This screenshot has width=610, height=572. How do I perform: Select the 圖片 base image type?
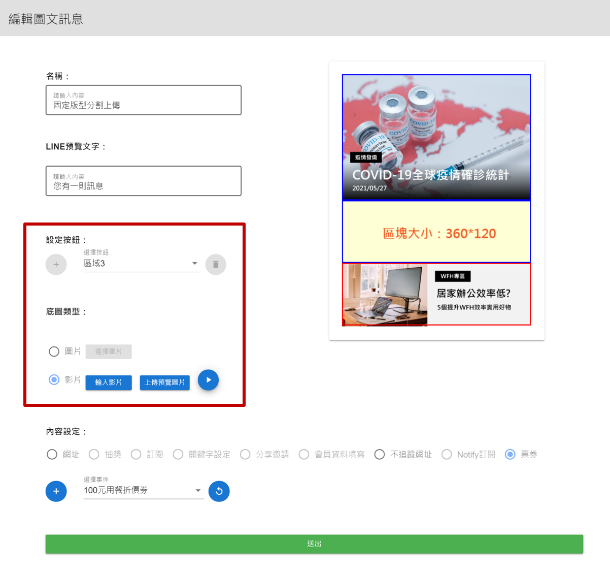[54, 351]
